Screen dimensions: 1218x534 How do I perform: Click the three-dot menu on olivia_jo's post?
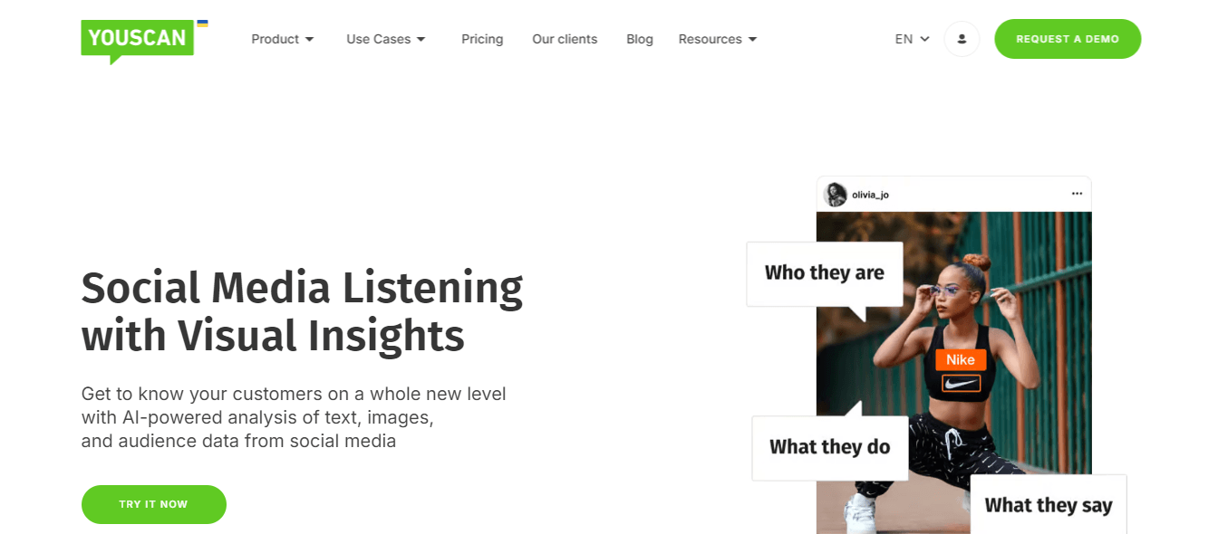pos(1077,193)
